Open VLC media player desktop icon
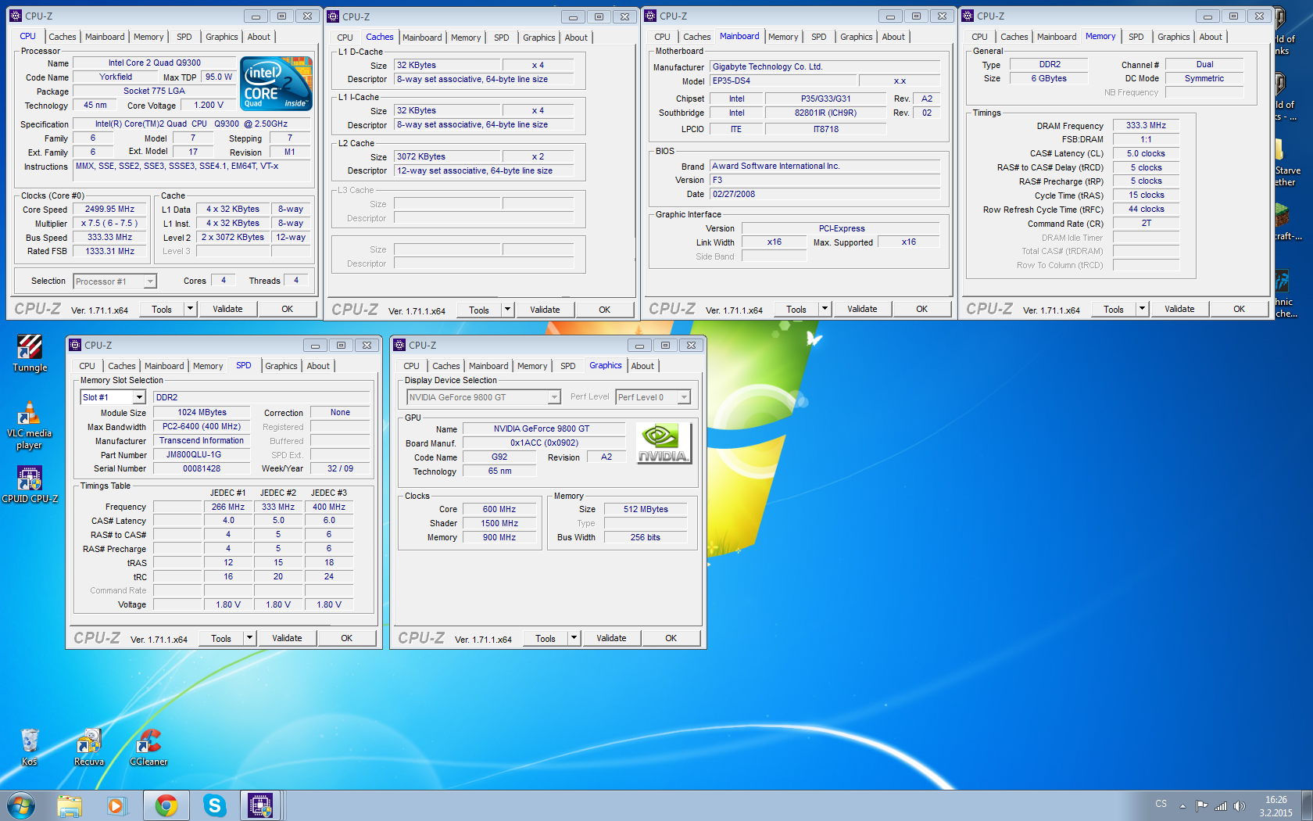 point(29,425)
